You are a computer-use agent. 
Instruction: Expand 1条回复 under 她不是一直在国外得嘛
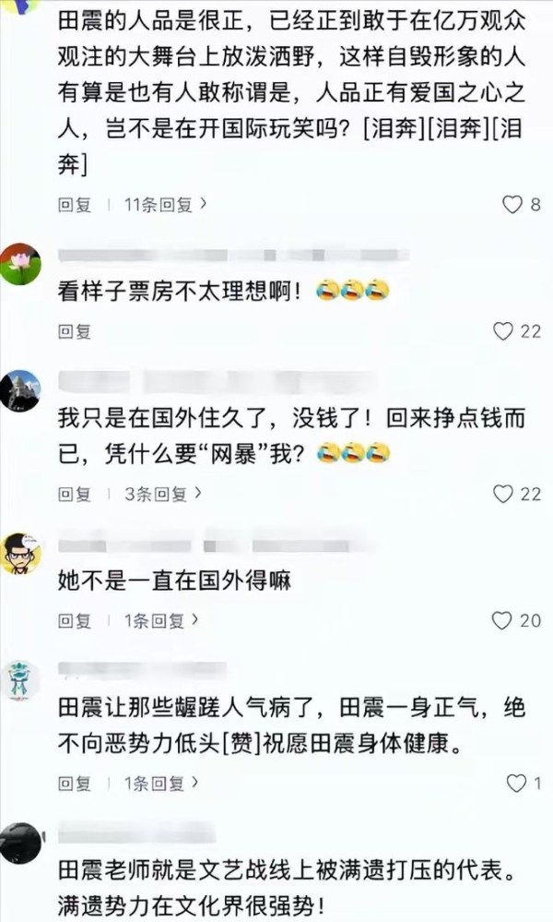161,620
